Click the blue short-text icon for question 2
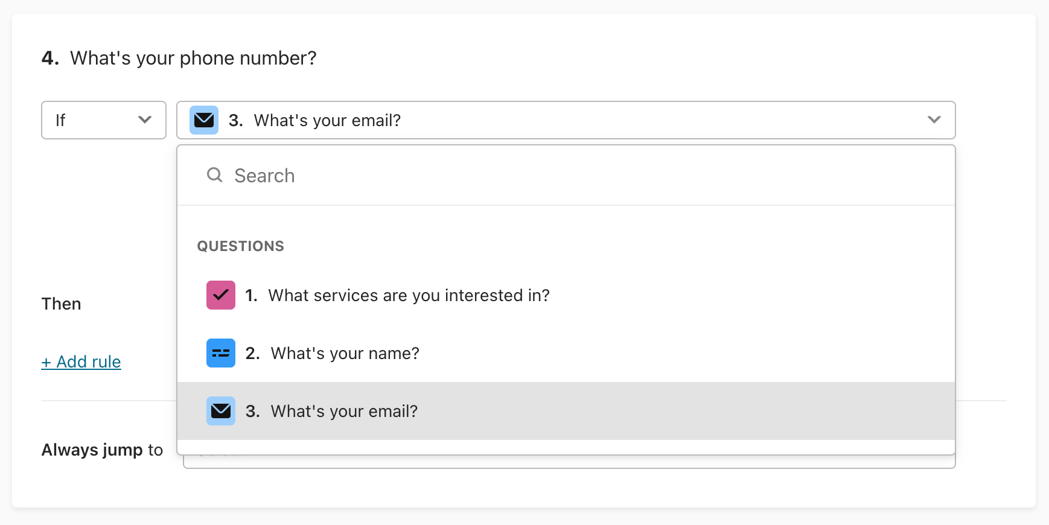The image size is (1049, 525). pos(221,353)
